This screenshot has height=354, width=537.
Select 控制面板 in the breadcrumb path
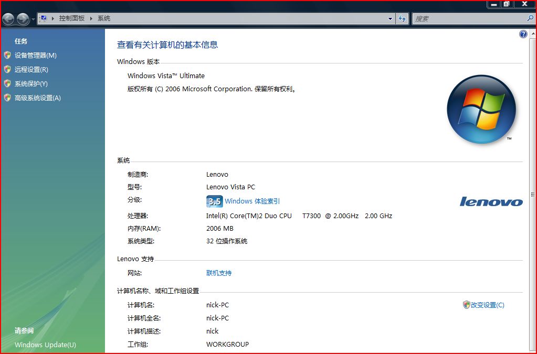(72, 18)
